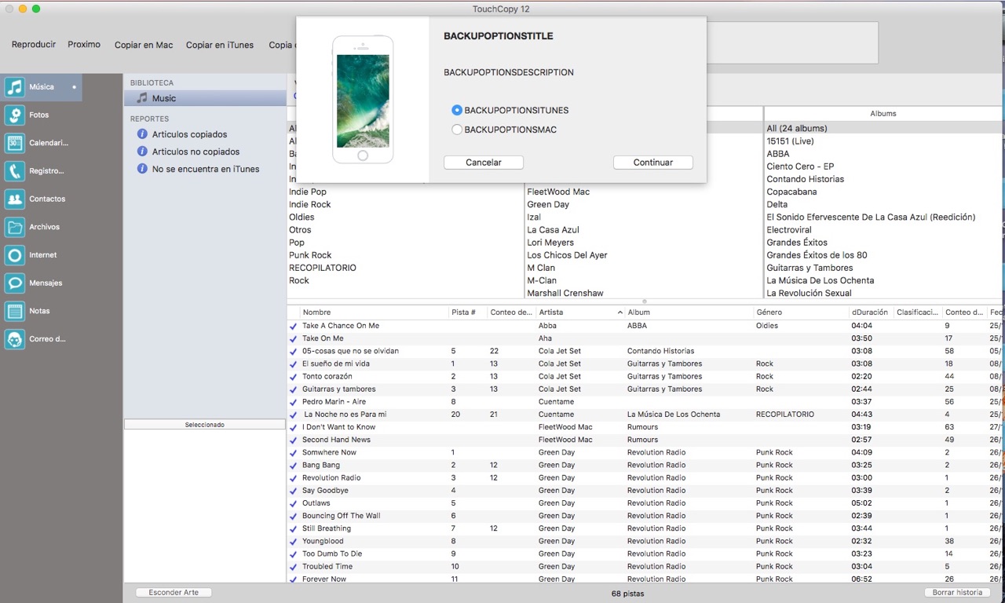Screen dimensions: 1005x603
Task: Select album Copacabana
Action: 791,192
